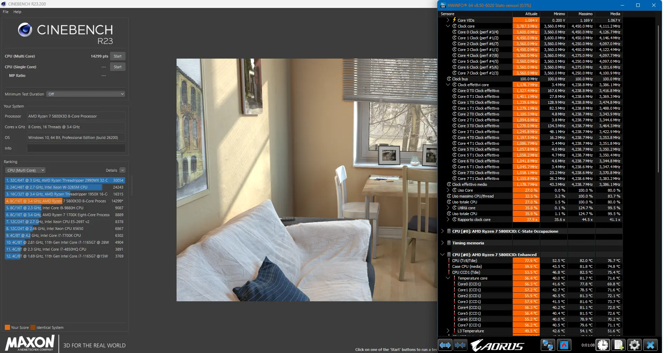Collapse the Temperature core group
This screenshot has height=353, width=670.
click(x=448, y=278)
